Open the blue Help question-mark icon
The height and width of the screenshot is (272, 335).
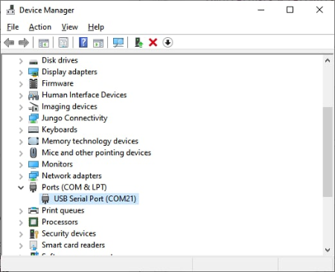[83, 42]
